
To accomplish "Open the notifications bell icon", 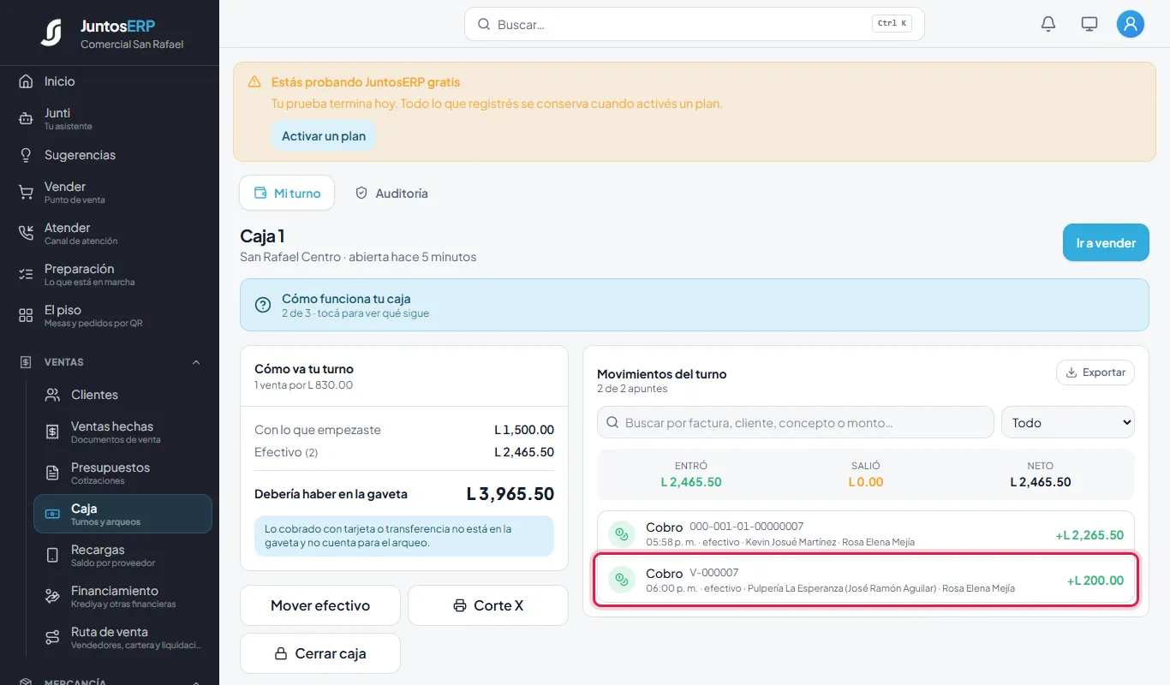I will coord(1048,24).
